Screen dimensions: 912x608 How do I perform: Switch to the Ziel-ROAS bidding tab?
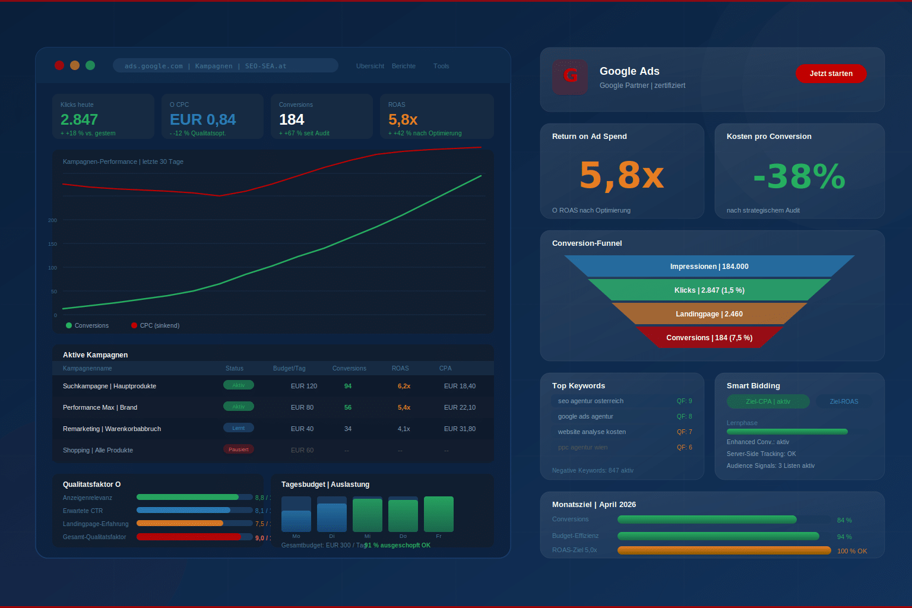pyautogui.click(x=844, y=401)
